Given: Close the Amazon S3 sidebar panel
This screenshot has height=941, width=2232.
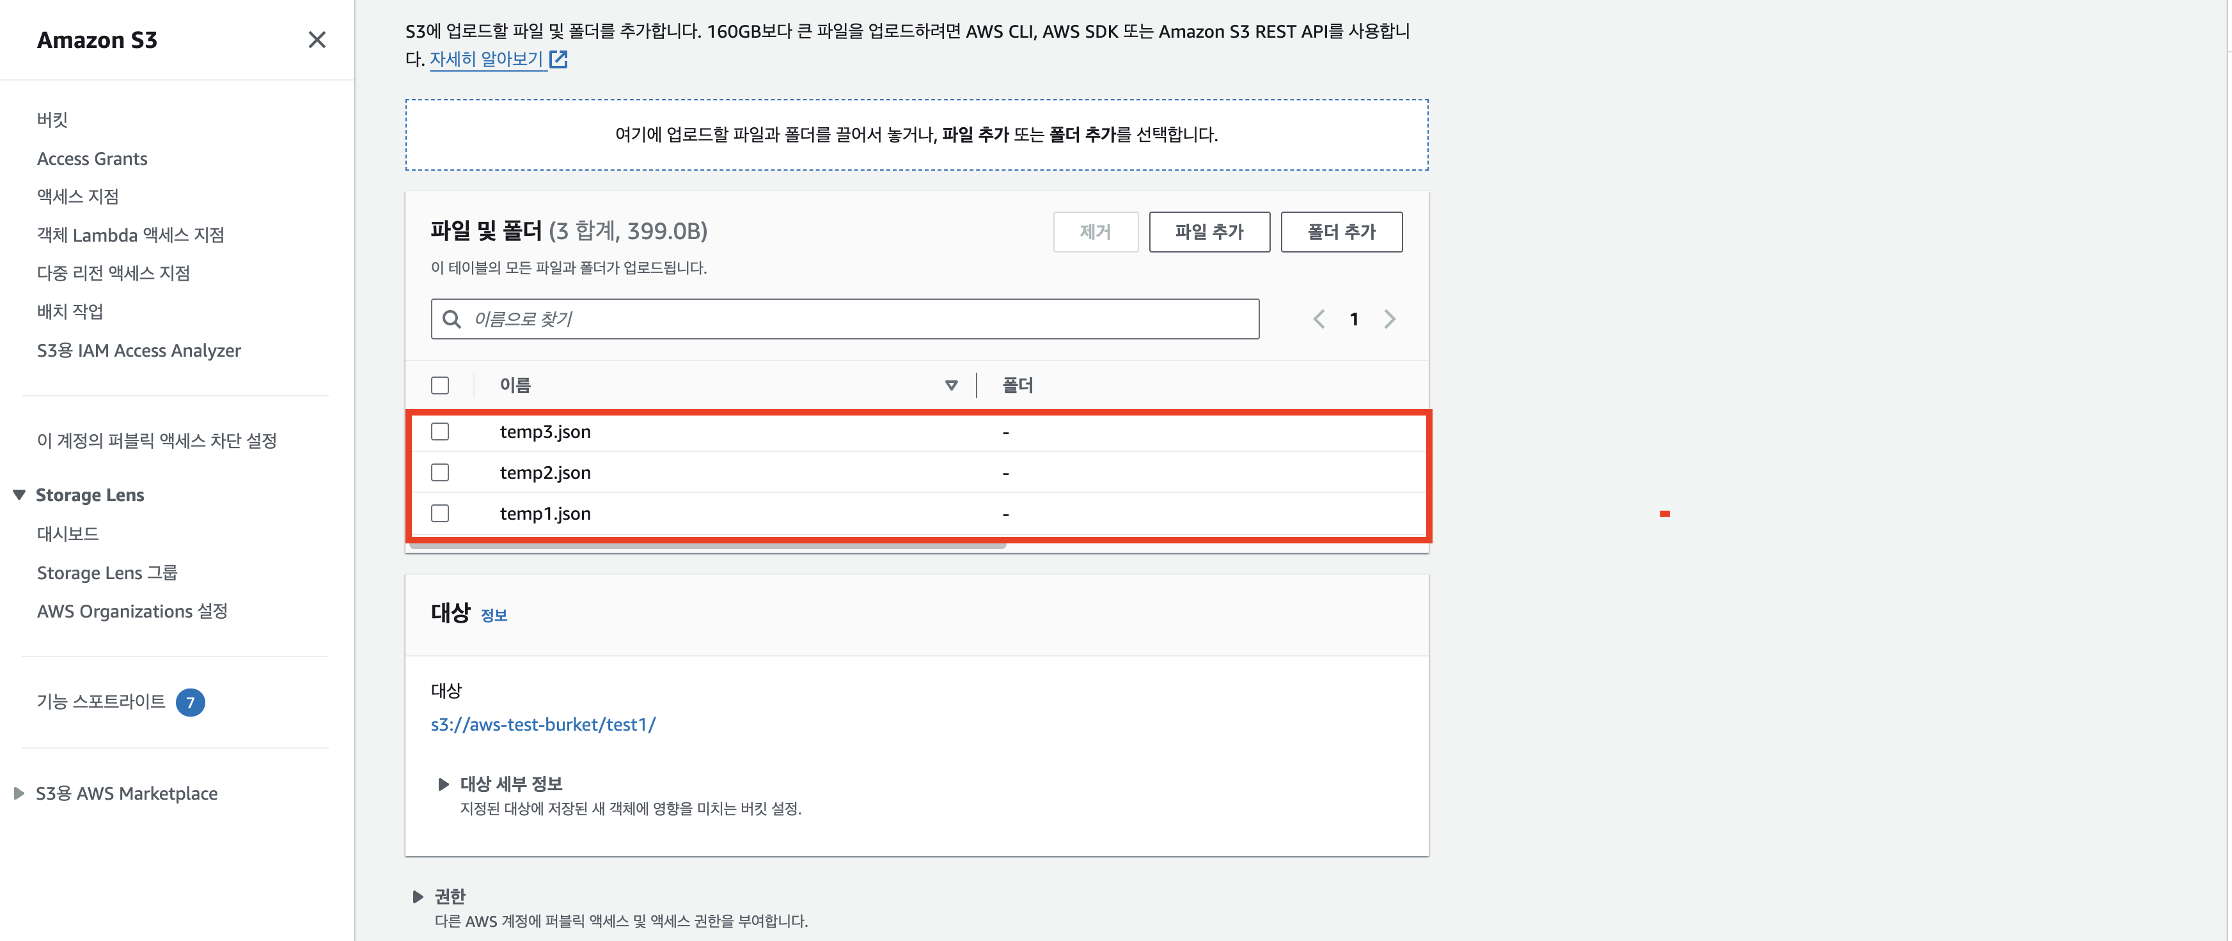Looking at the screenshot, I should (317, 40).
